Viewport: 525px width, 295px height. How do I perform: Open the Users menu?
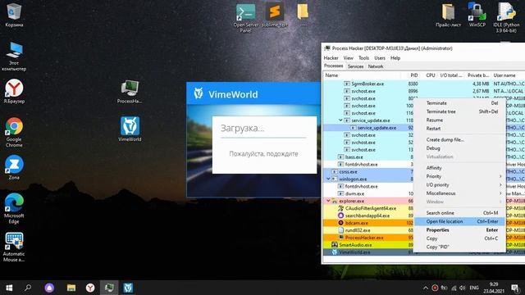coord(380,58)
